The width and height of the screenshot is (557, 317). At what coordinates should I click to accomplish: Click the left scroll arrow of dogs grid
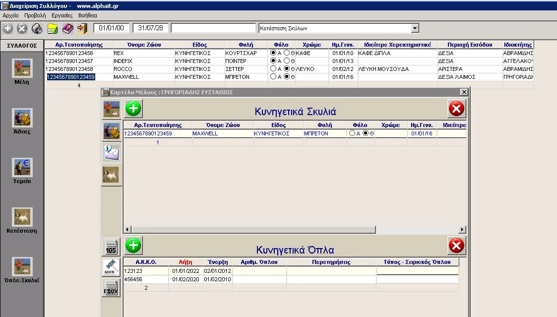(127, 230)
